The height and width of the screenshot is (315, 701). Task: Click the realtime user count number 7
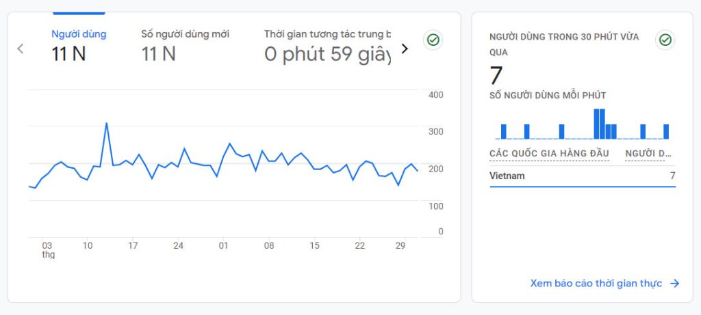pyautogui.click(x=496, y=75)
